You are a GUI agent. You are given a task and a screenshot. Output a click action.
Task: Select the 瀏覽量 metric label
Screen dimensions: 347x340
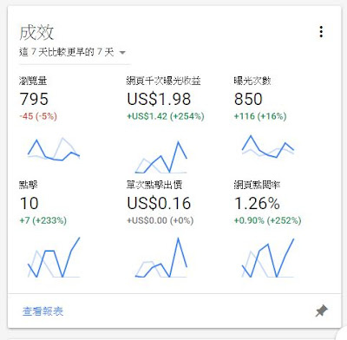[33, 81]
